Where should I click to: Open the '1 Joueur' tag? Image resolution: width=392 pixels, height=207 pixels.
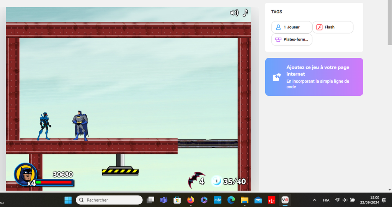tap(292, 27)
